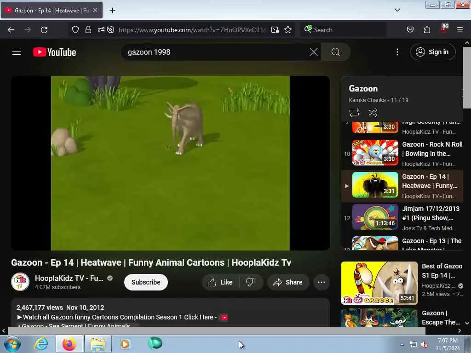
Task: Click the video player area
Action: click(x=170, y=163)
